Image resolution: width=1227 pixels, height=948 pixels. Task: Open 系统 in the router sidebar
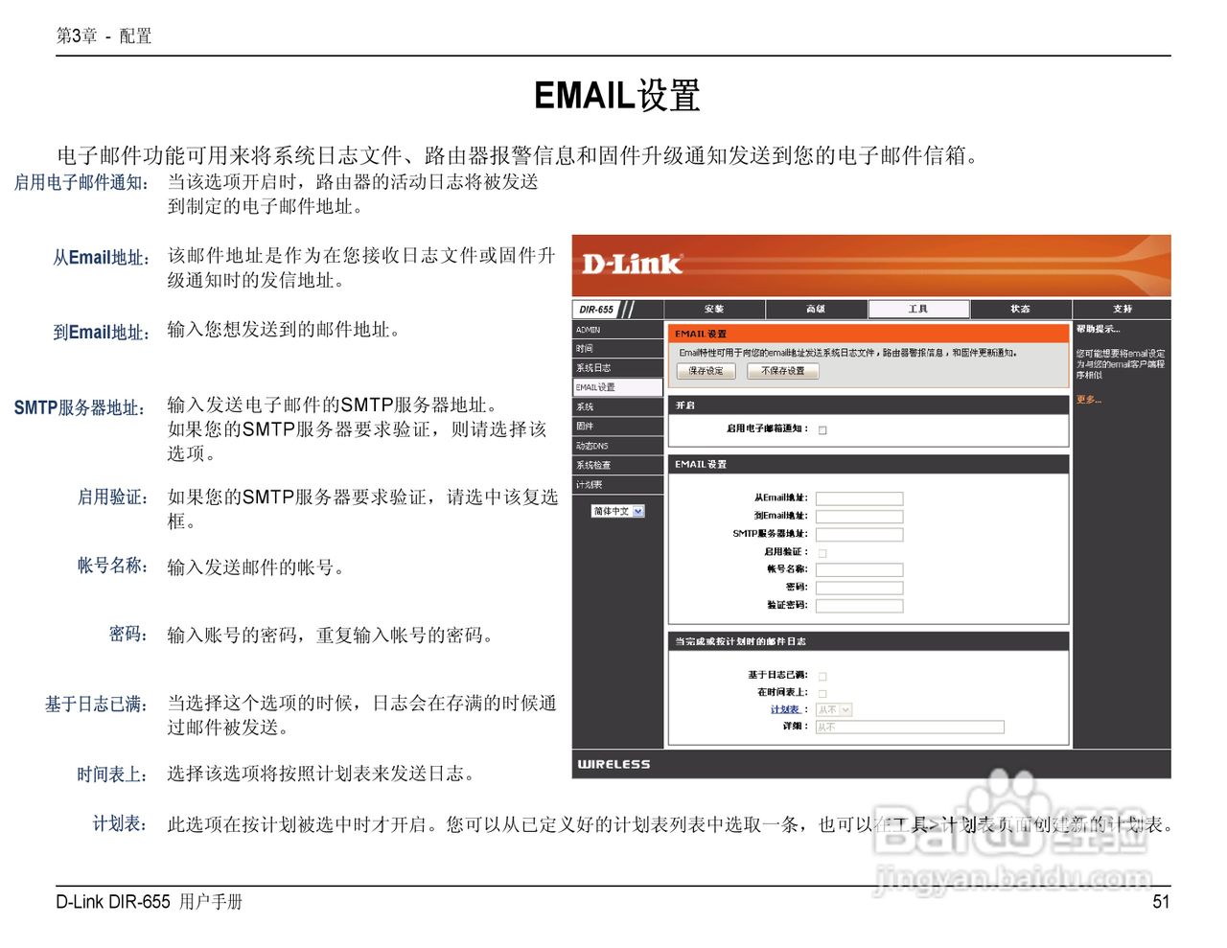[x=617, y=407]
